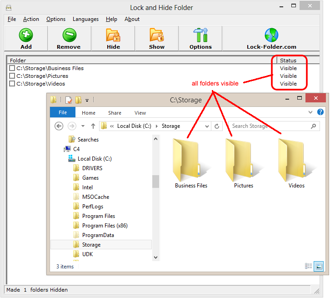Open Explorer help question mark icon
This screenshot has height=303, width=335.
(x=320, y=112)
